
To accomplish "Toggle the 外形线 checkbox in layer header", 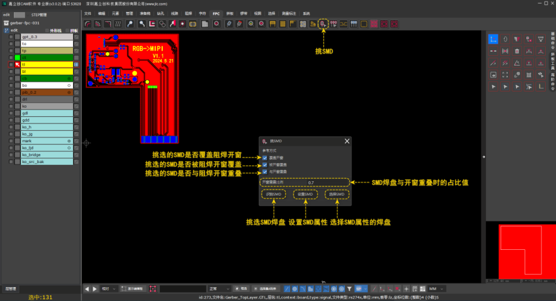I will pos(47,31).
